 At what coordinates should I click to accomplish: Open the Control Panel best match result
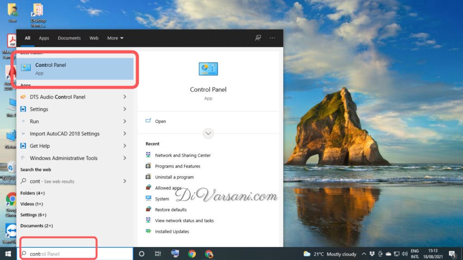(x=75, y=69)
